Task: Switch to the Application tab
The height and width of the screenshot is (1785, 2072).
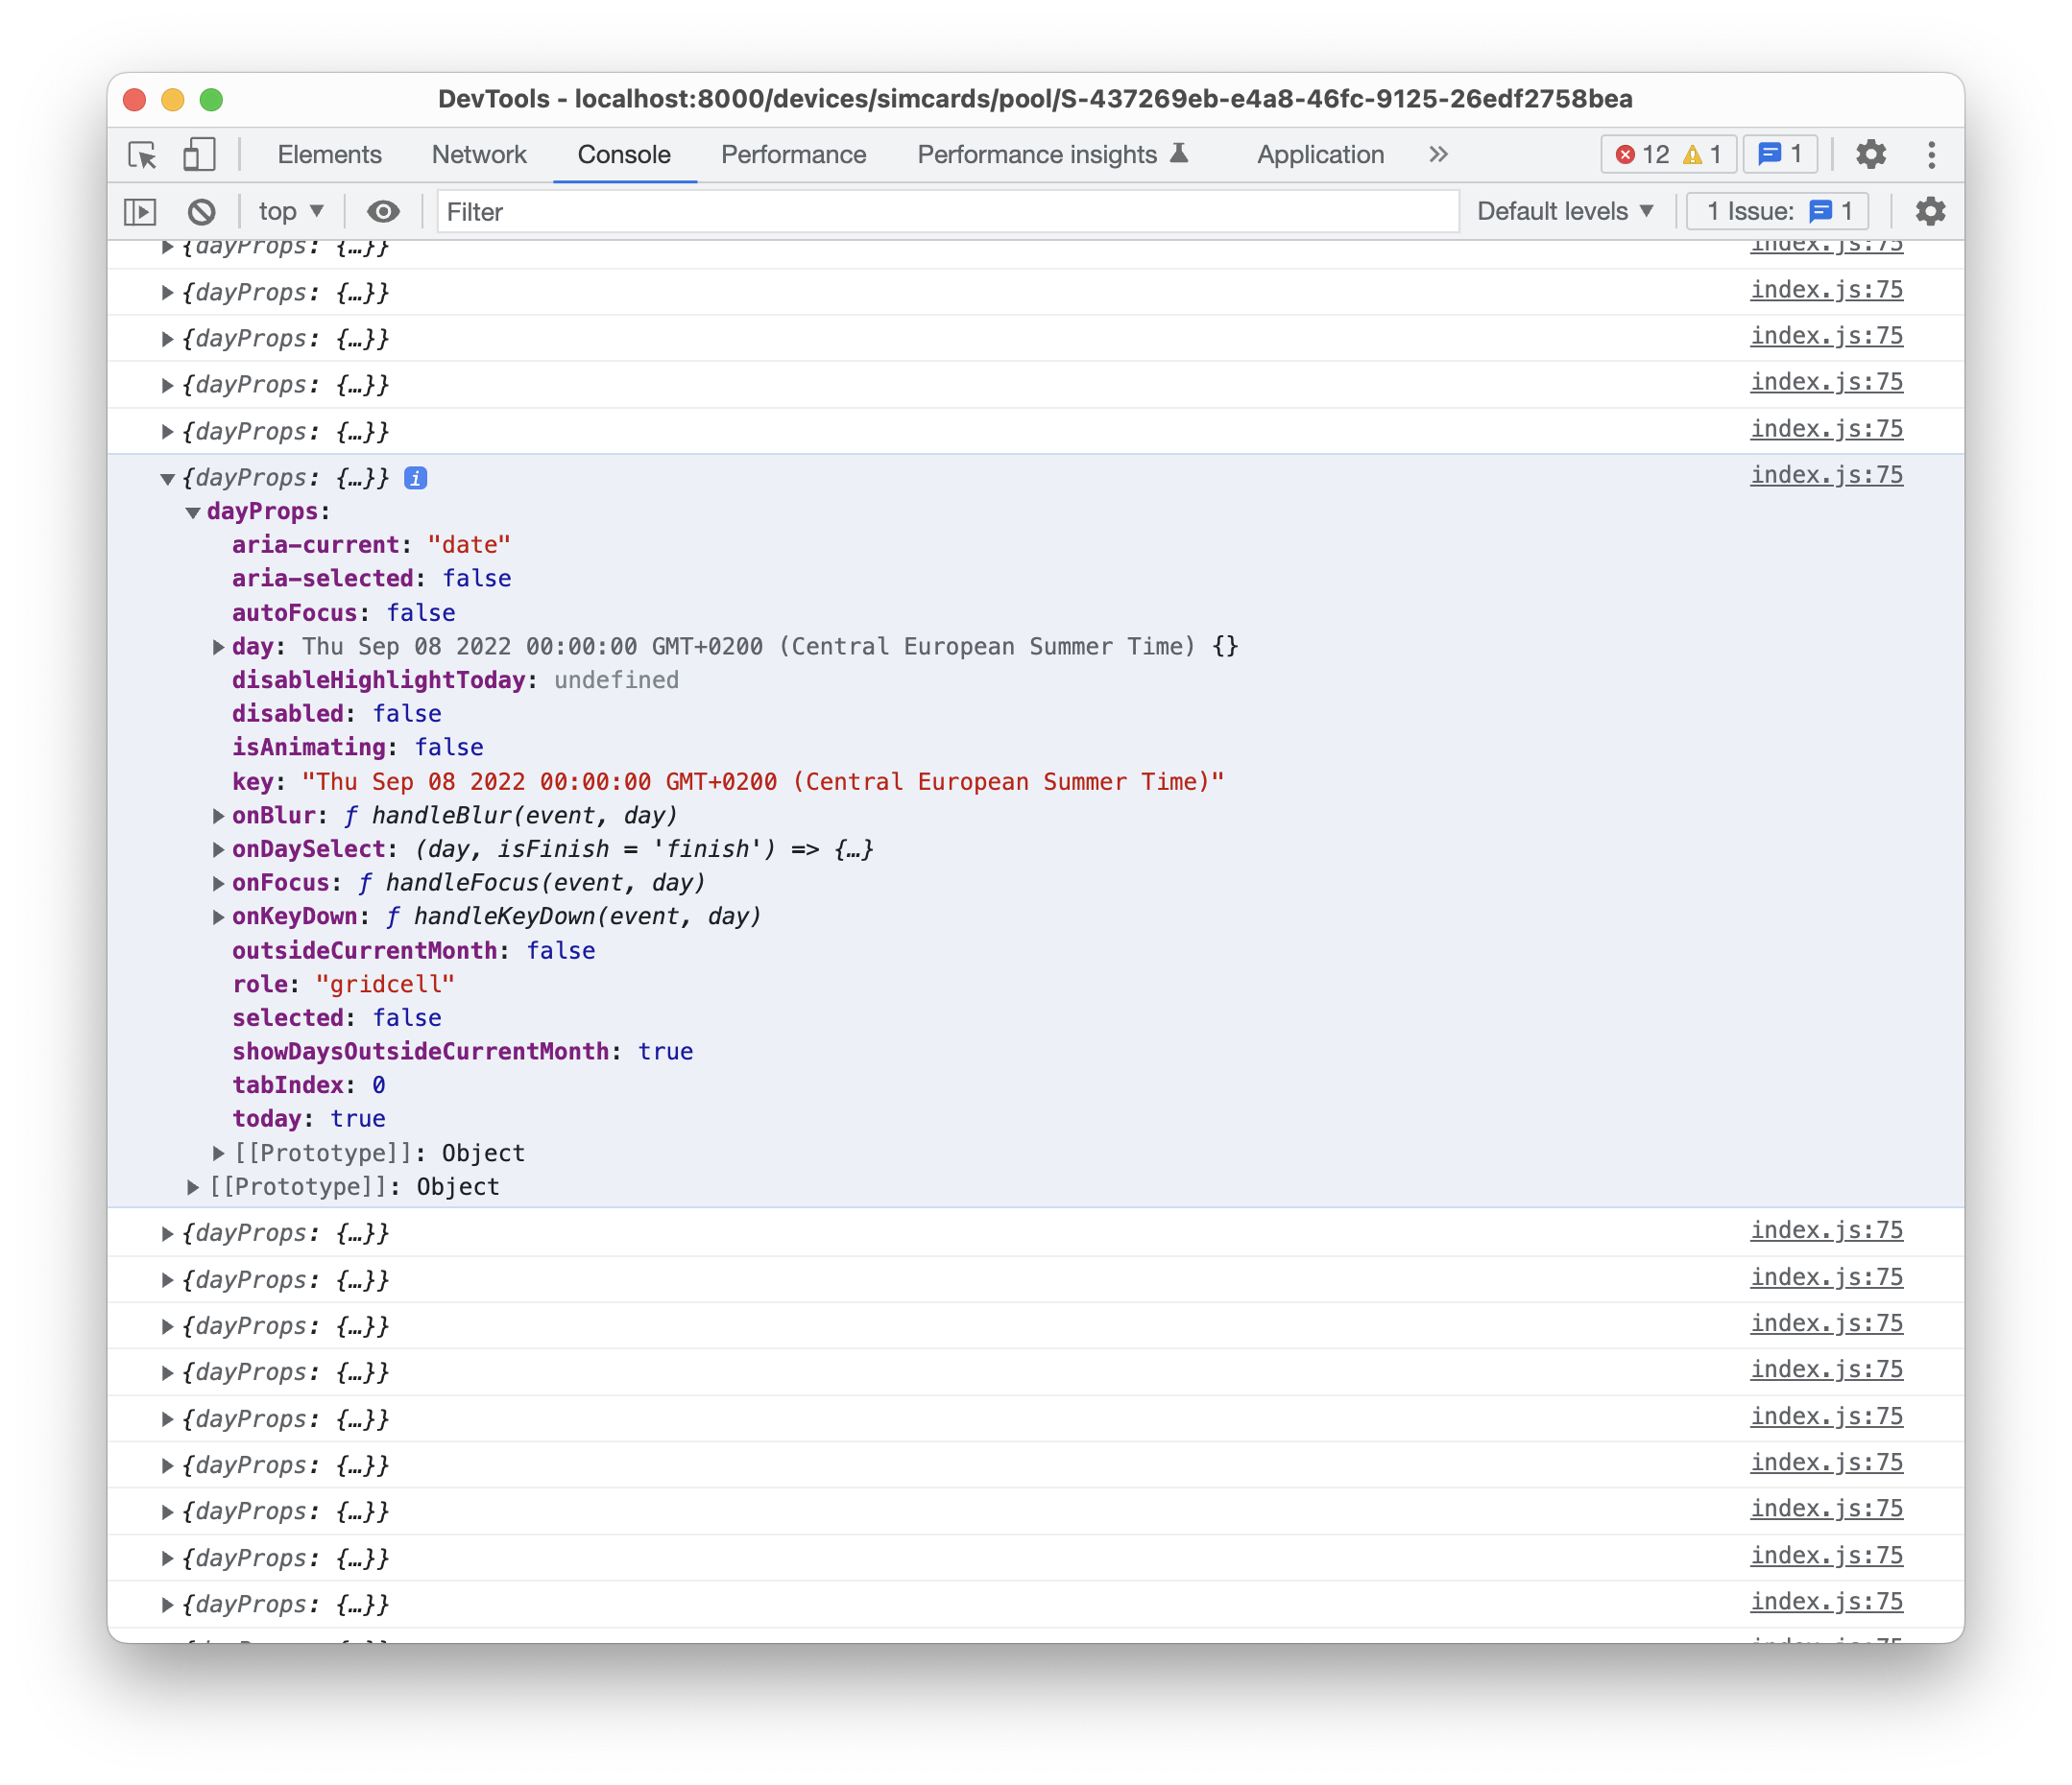Action: pyautogui.click(x=1320, y=155)
